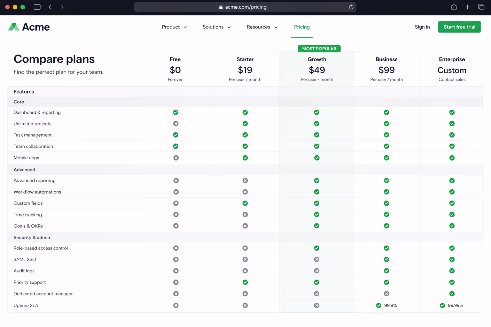This screenshot has width=491, height=327.
Task: Click the Compare plans heading
Action: [x=54, y=59]
